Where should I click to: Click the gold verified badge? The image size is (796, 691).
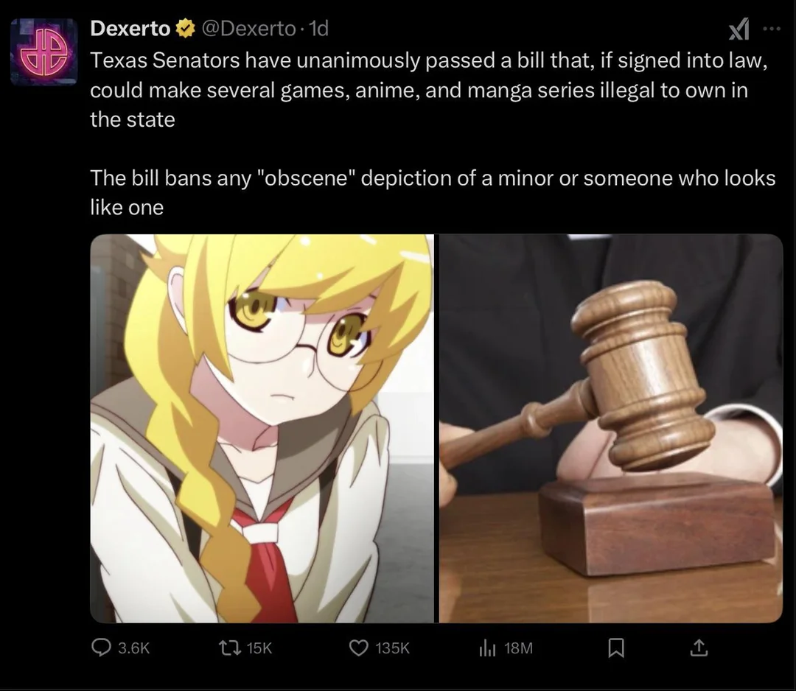[185, 29]
